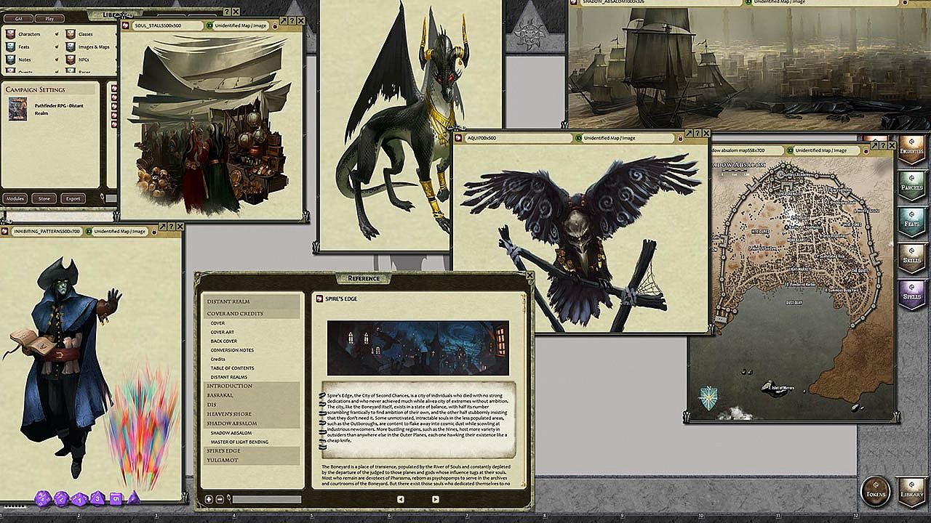Image resolution: width=931 pixels, height=523 pixels.
Task: Click the Export button in Library
Action: [x=73, y=198]
